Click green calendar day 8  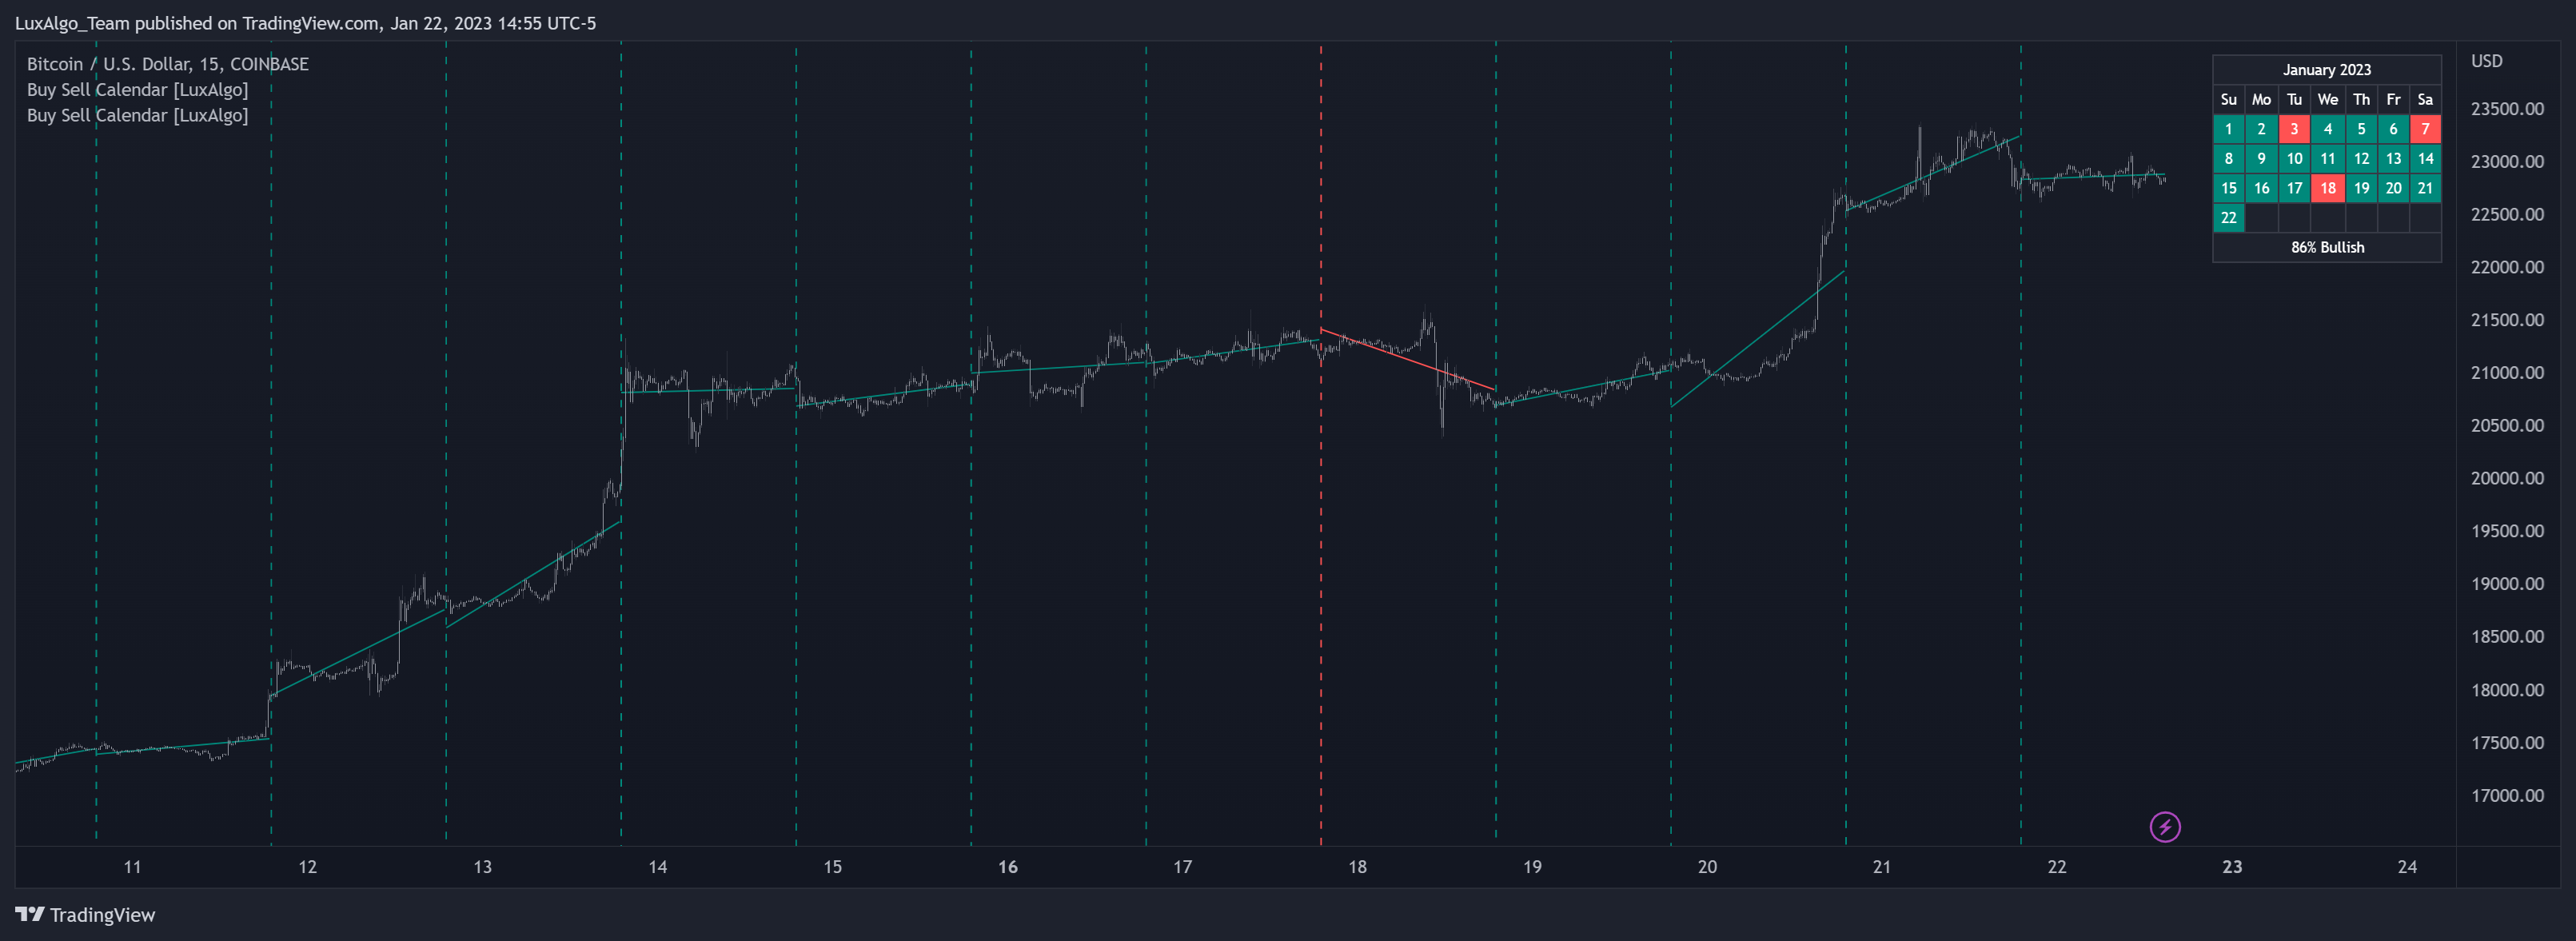coord(2228,158)
